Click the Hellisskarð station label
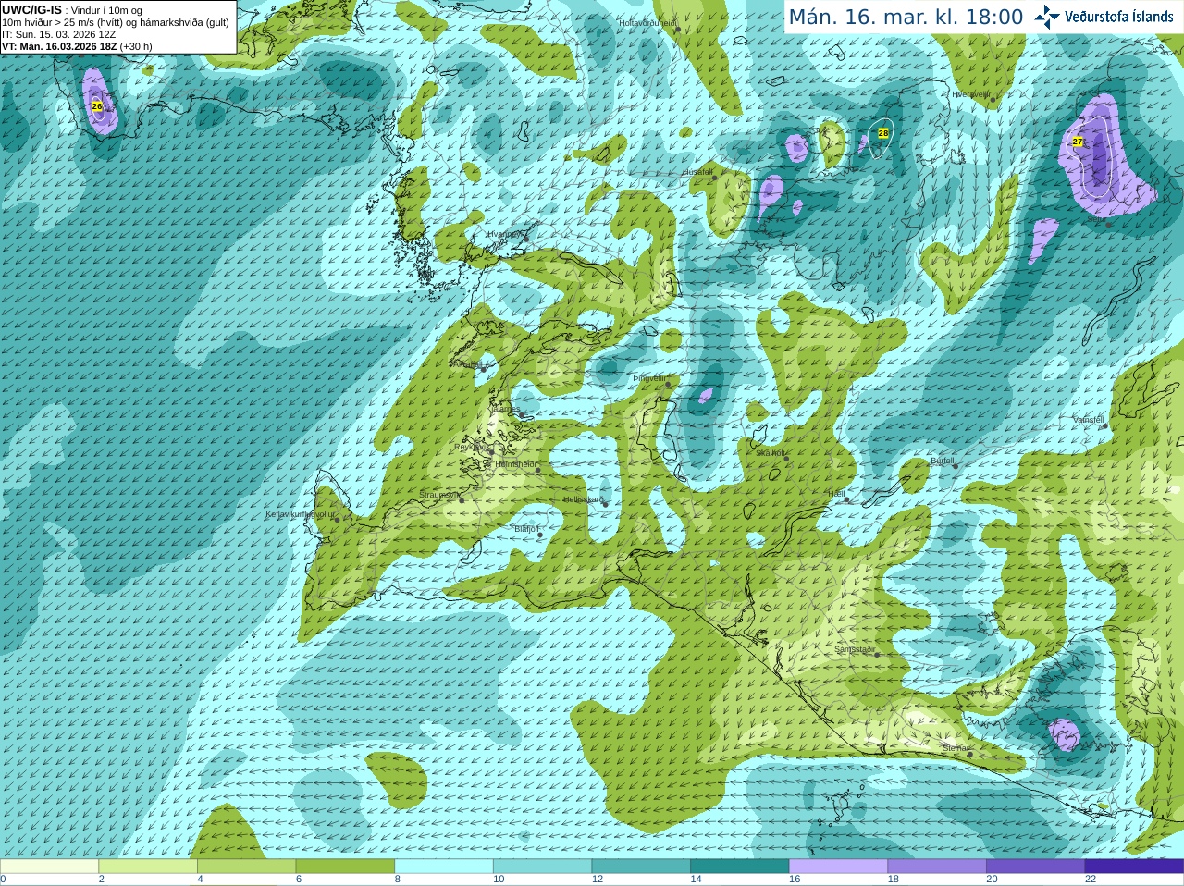 pyautogui.click(x=584, y=499)
